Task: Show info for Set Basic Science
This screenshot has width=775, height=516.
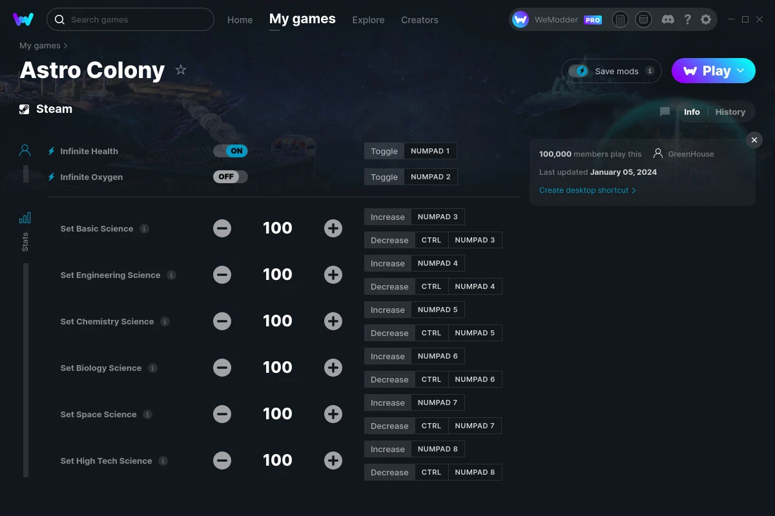Action: [145, 228]
